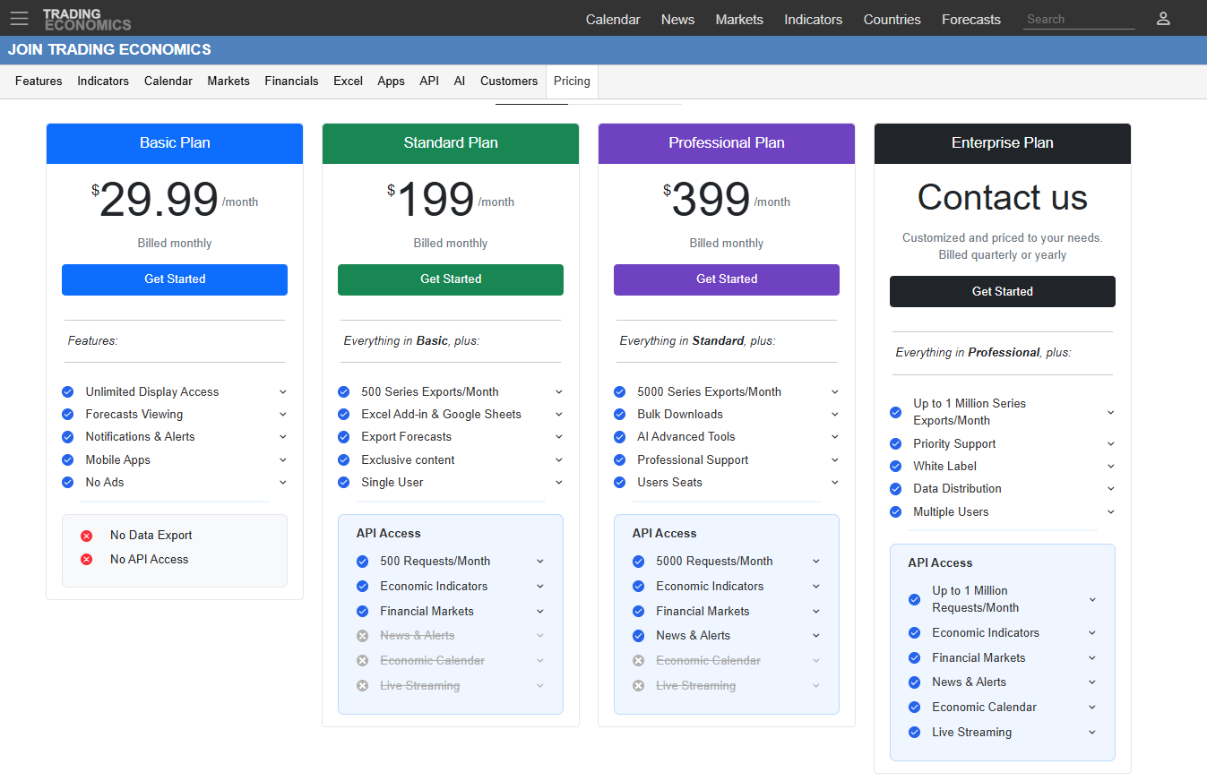This screenshot has height=781, width=1207.
Task: Click the check icon beside Professional Support
Action: 619,460
